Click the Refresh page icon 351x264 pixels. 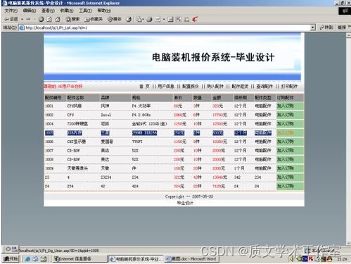click(x=49, y=19)
